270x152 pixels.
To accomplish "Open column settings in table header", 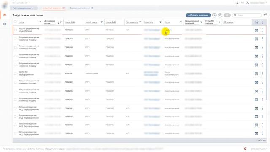I will [256, 22].
